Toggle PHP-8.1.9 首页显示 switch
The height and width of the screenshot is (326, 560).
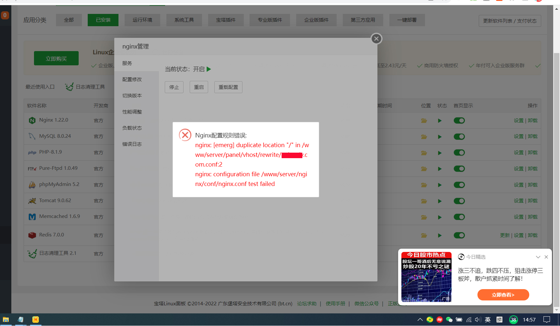459,153
